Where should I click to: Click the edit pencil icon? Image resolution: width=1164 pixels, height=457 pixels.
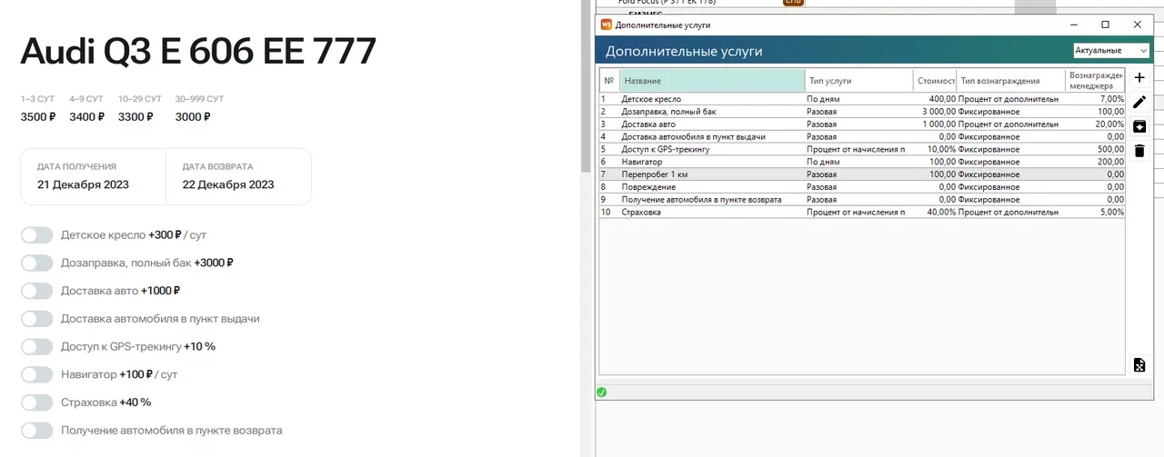point(1139,102)
